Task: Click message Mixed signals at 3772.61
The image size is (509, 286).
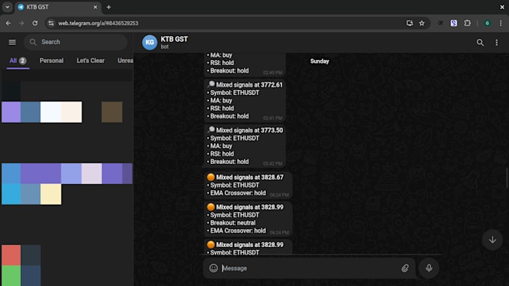Action: (245, 100)
